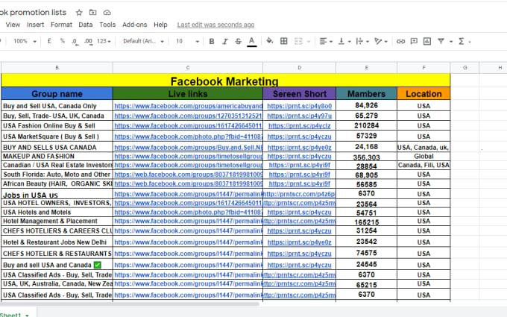This screenshot has height=317, width=507.
Task: Open the fill color bucket
Action: click(269, 41)
